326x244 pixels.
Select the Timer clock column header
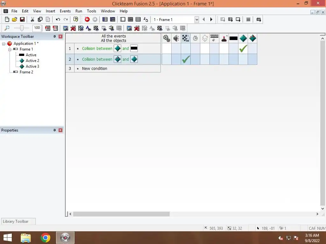click(x=195, y=38)
